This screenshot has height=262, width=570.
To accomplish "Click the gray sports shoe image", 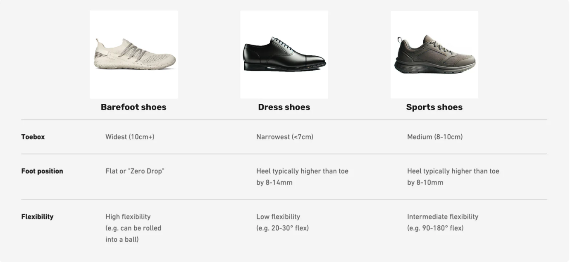I will click(434, 55).
